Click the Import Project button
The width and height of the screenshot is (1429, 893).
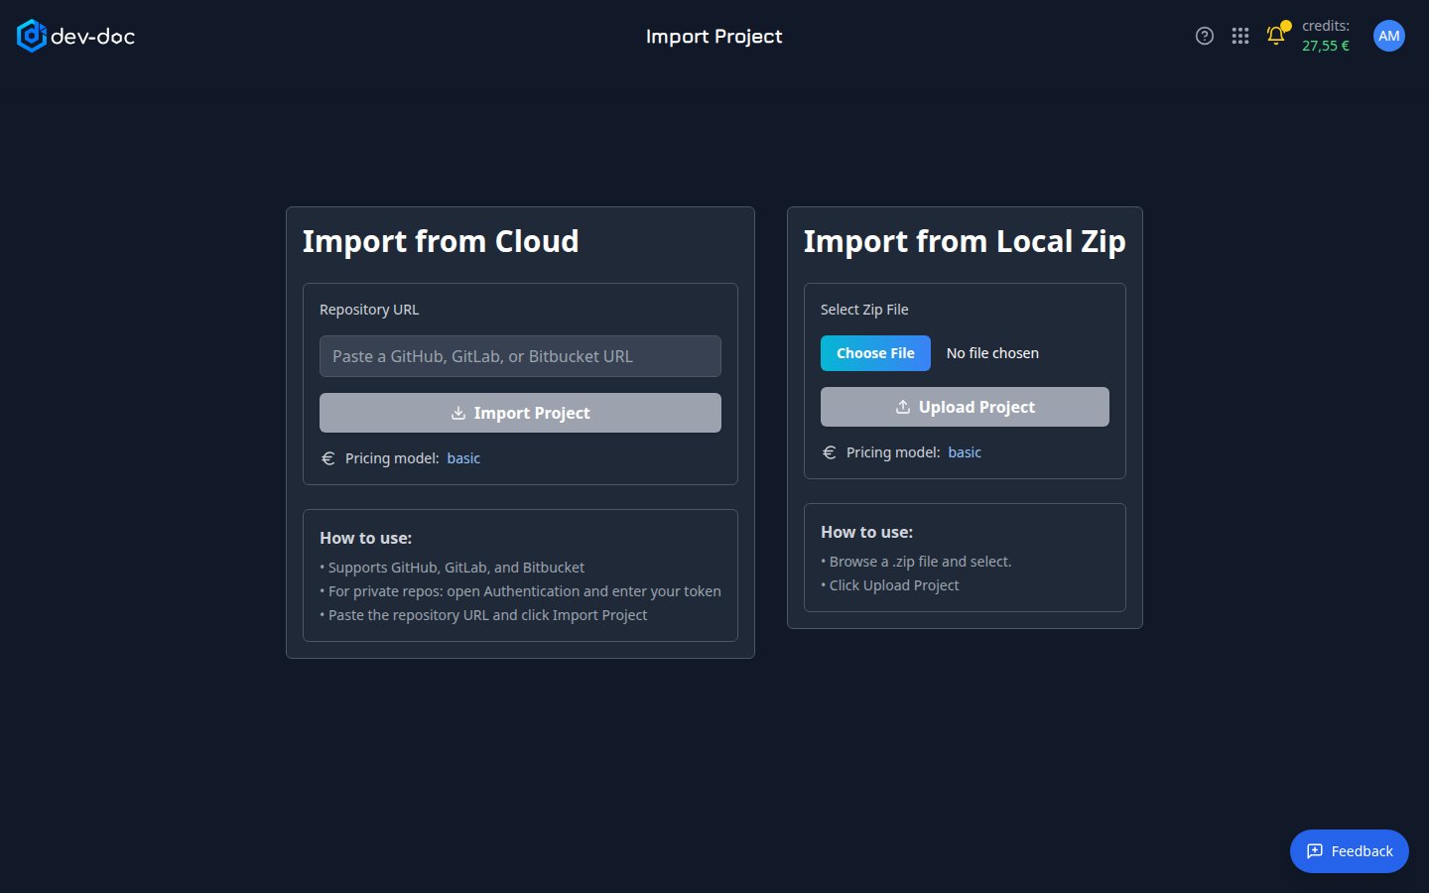click(520, 413)
